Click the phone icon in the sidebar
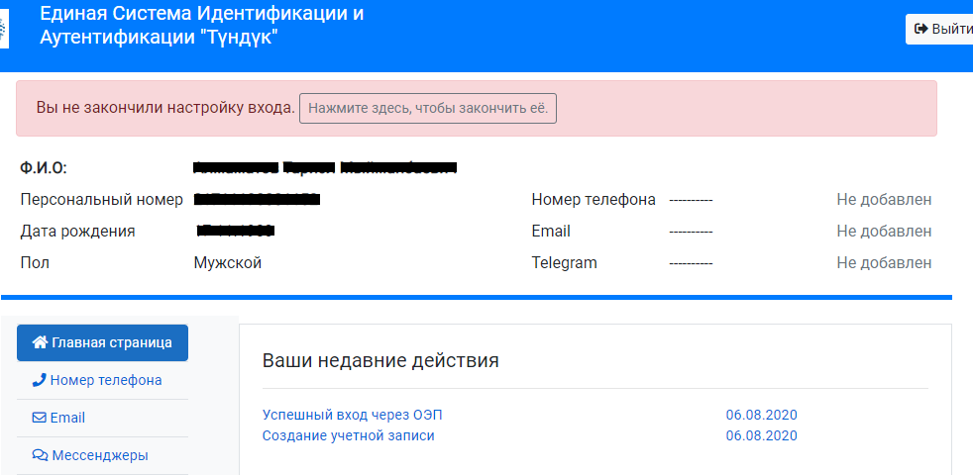 (40, 380)
